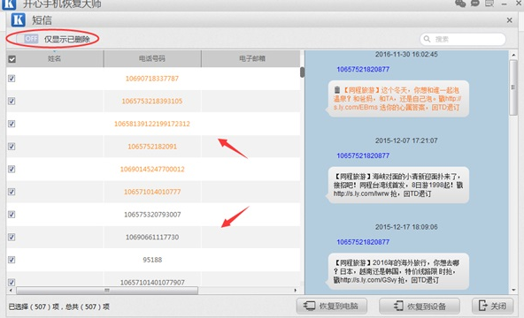This screenshot has width=524, height=318.
Task: Click sender 10657521820877 under 2015-12-17
Action: (x=363, y=242)
